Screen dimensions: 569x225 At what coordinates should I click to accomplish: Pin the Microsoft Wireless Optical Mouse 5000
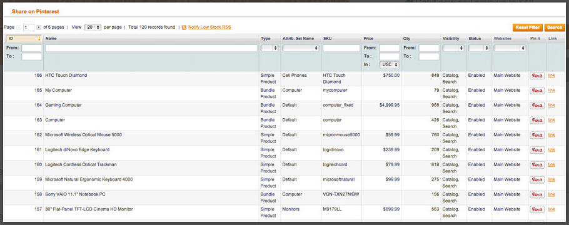click(537, 136)
